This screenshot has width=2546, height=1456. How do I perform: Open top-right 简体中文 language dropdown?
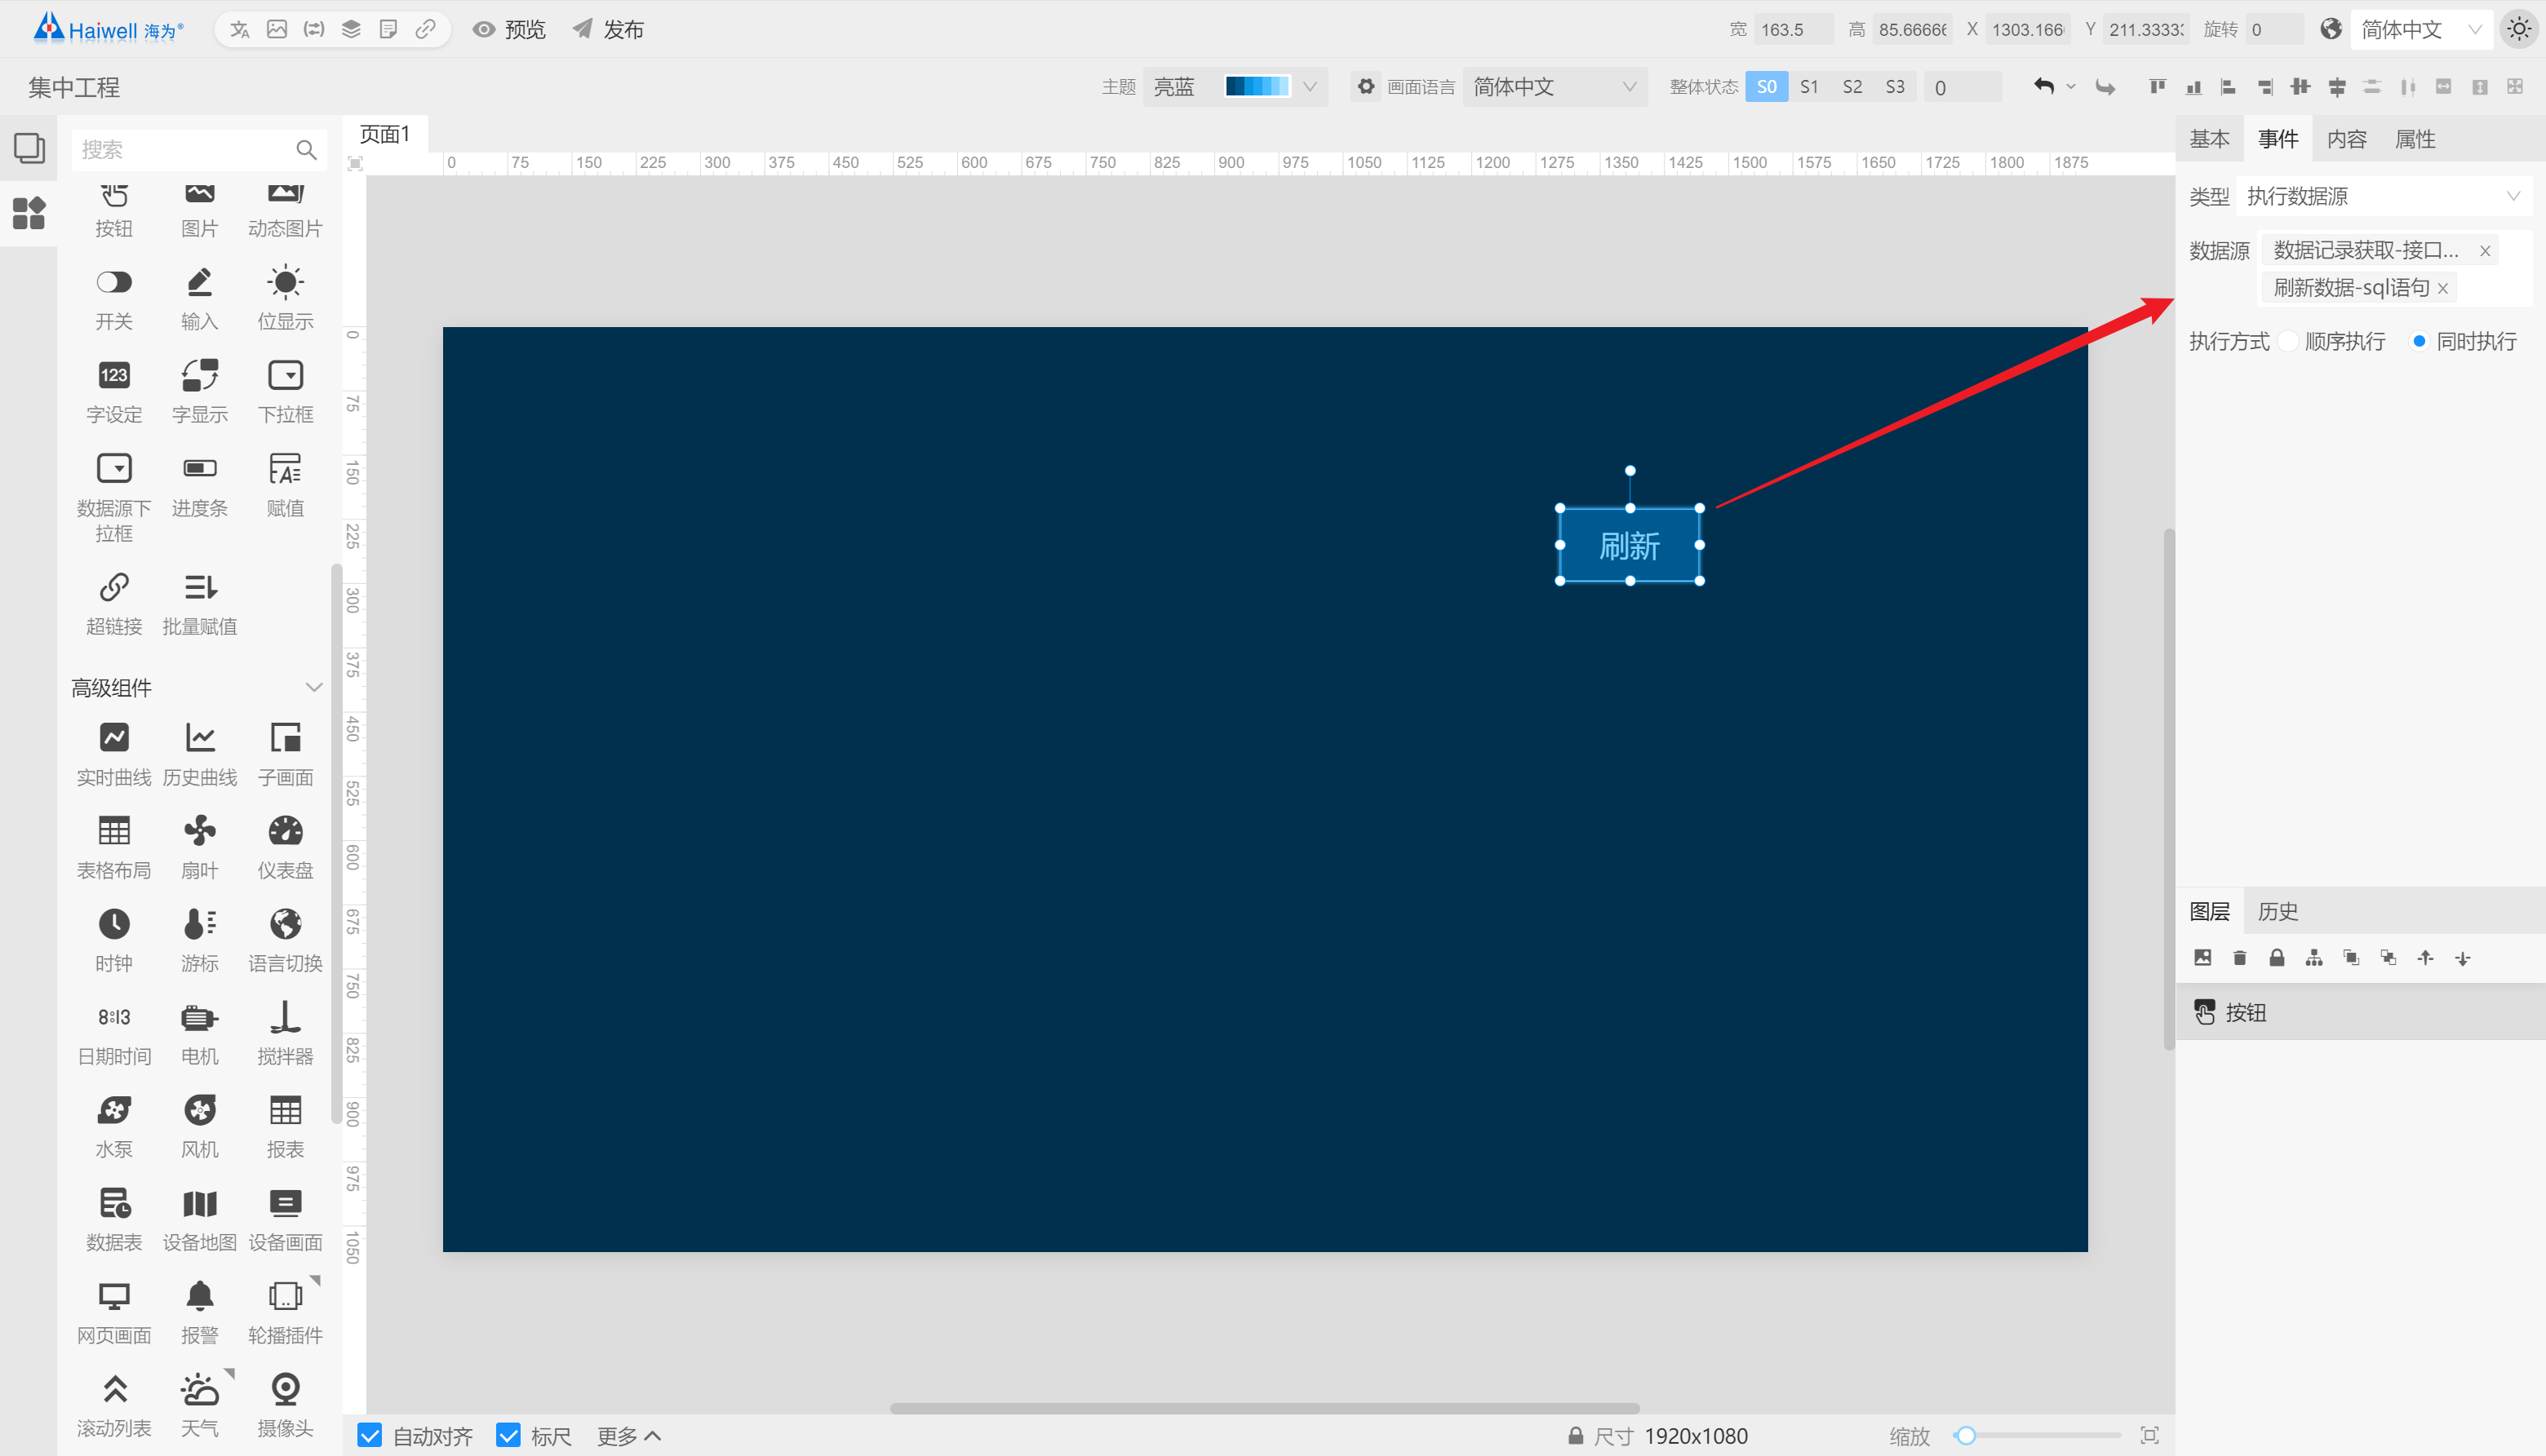point(2421,29)
